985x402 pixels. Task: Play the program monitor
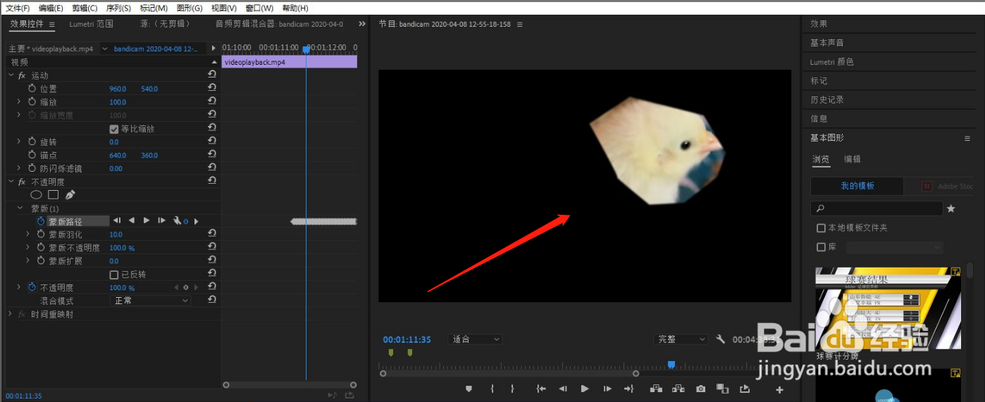point(585,389)
